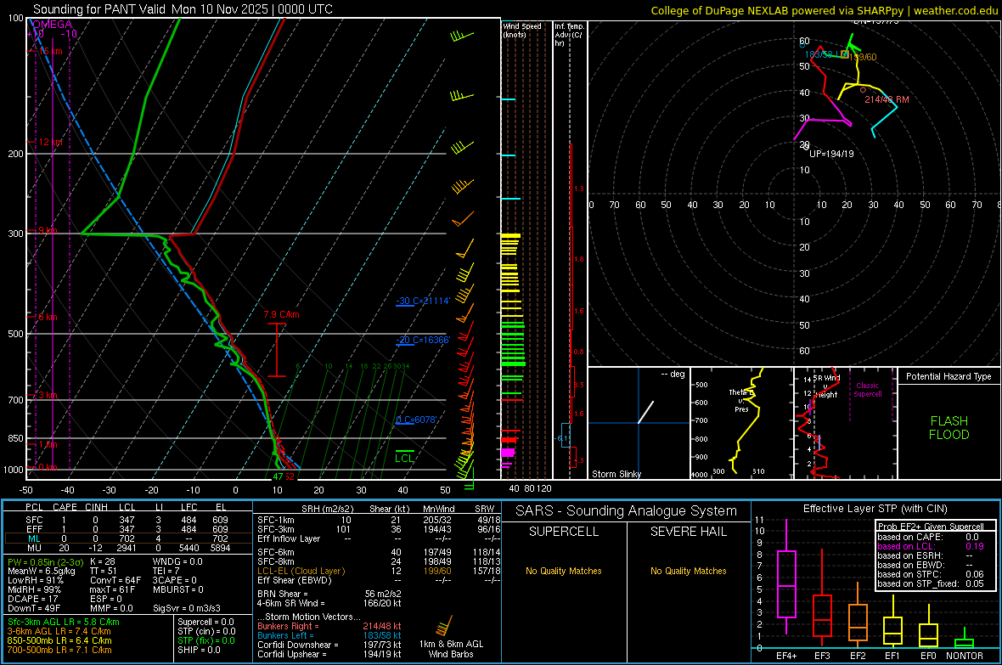Viewport: 1002px width, 665px height.
Task: Click the Classic Supercell label
Action: (x=867, y=390)
